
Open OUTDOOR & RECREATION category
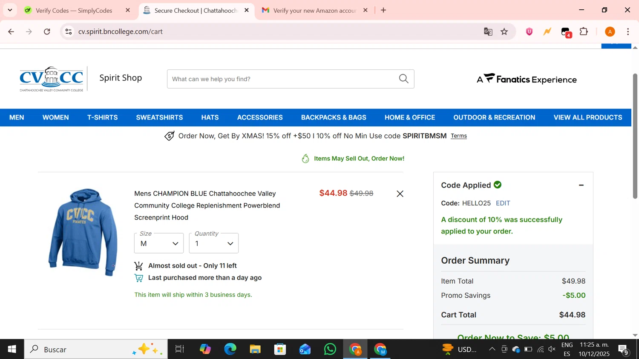494,117
